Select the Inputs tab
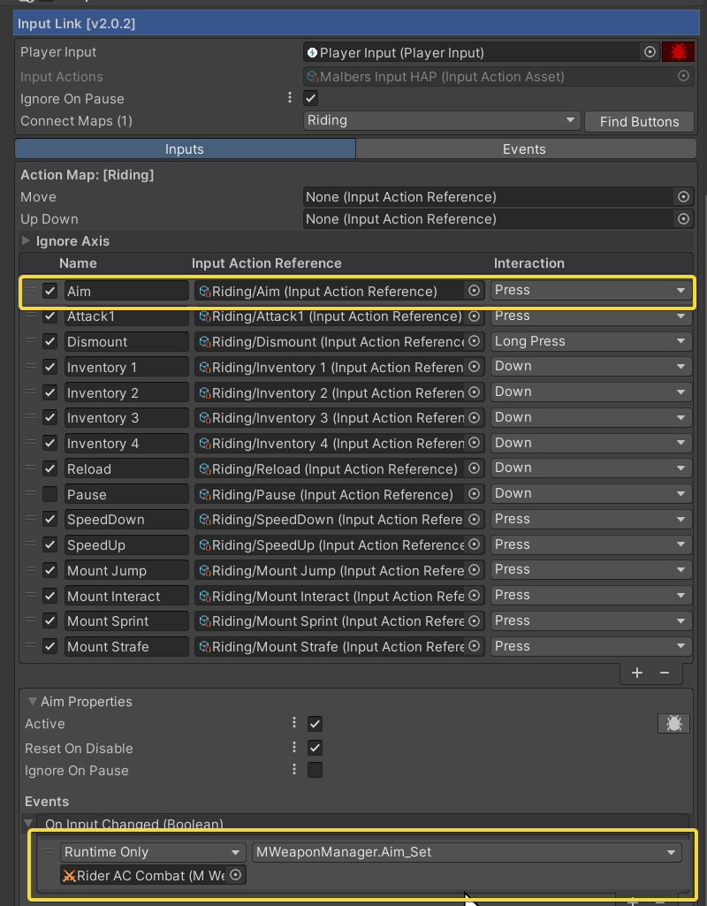This screenshot has height=906, width=707. 185,149
